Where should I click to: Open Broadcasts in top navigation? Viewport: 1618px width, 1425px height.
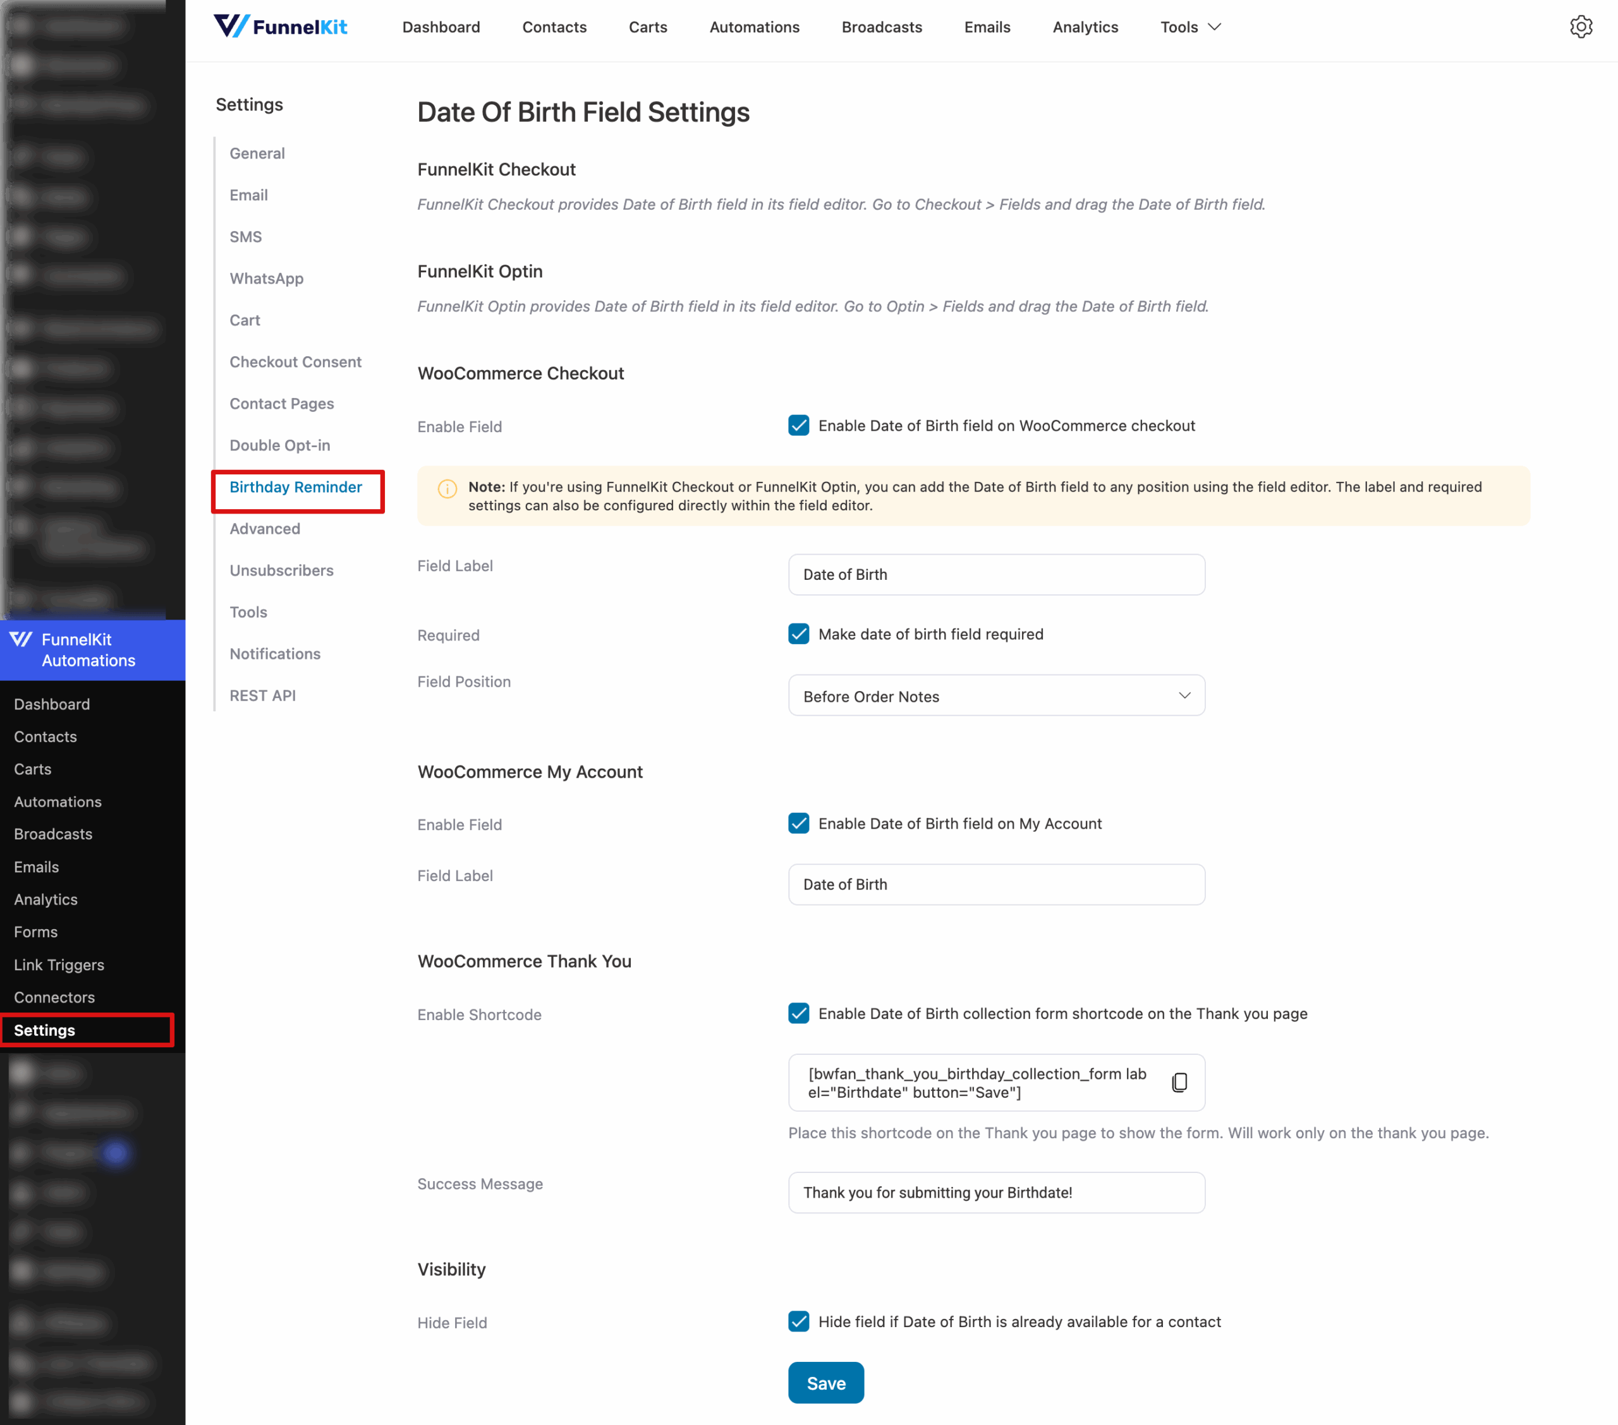coord(882,27)
